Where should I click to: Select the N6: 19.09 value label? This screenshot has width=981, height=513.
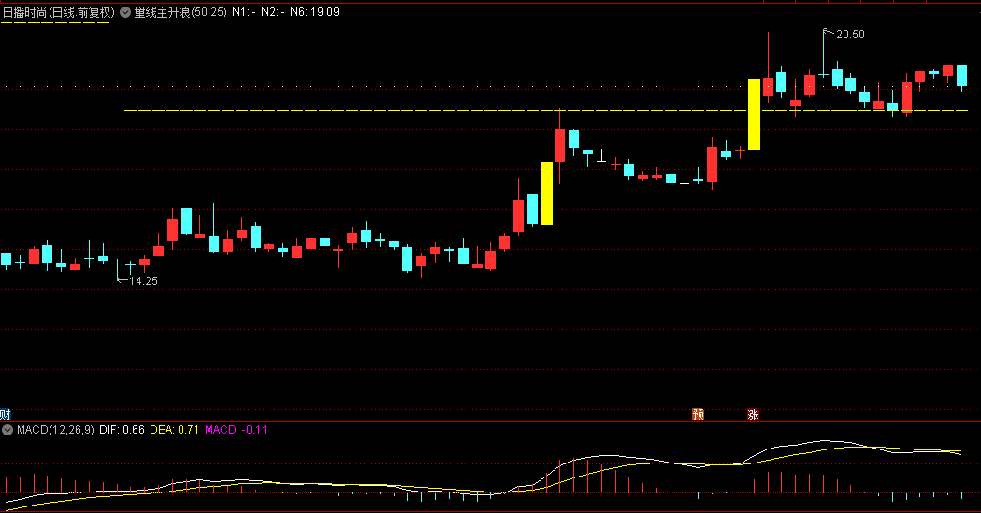pyautogui.click(x=315, y=12)
